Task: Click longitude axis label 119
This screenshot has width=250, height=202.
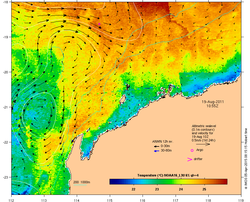Action: point(241,201)
